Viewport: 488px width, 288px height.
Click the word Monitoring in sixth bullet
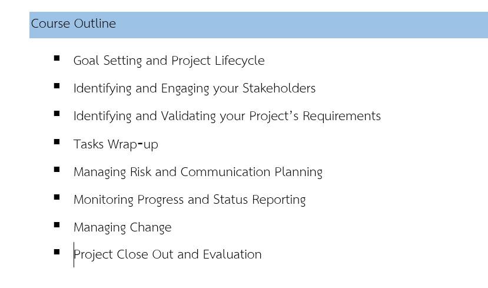[x=104, y=200]
